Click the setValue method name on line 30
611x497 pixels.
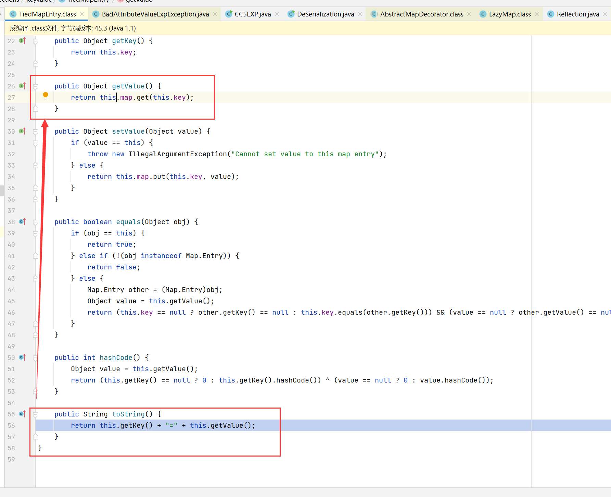click(x=128, y=131)
